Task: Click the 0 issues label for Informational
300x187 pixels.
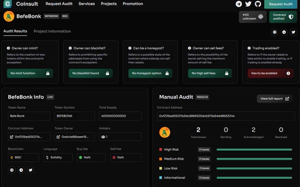Action: [x=204, y=178]
